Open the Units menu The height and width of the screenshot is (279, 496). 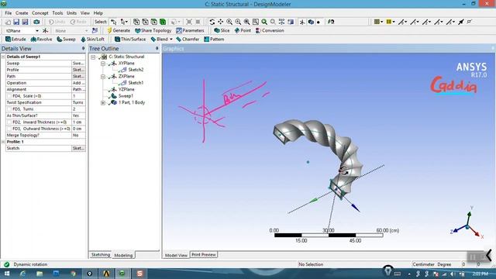point(71,13)
